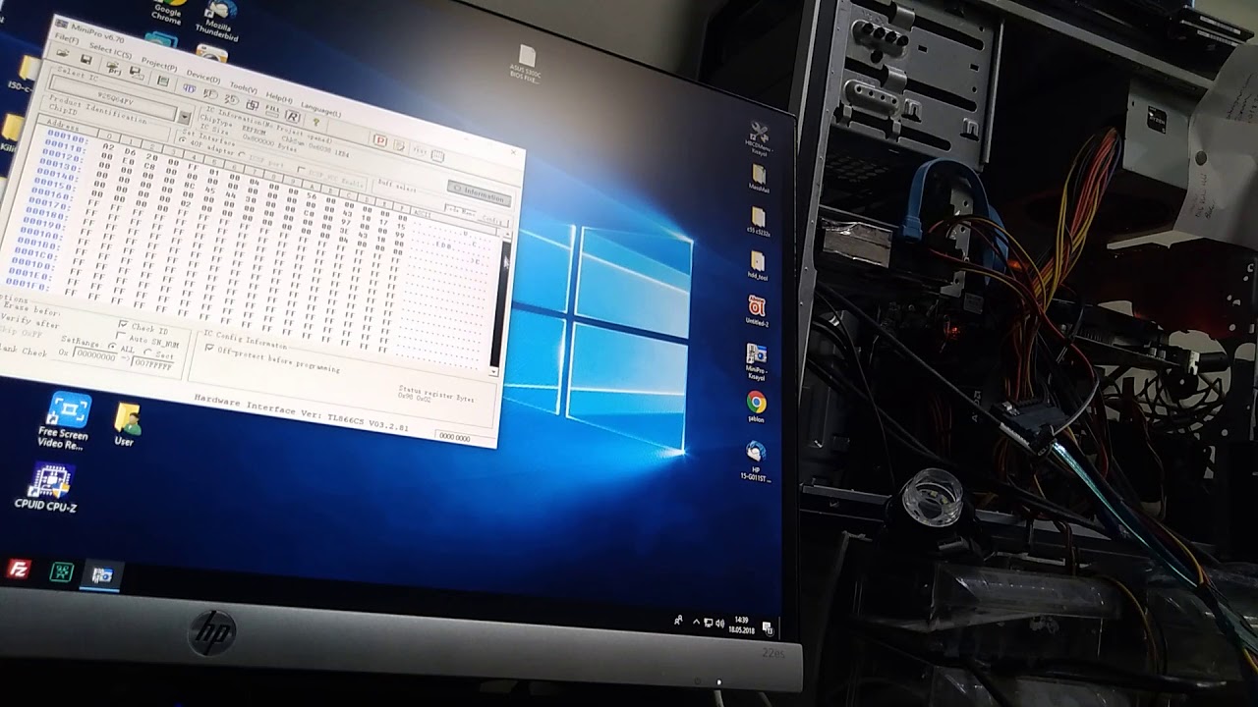
Task: Open the File menu in MiniPro
Action: coord(66,37)
